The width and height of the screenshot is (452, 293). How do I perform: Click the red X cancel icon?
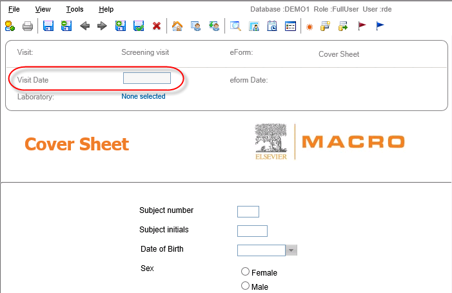[157, 26]
